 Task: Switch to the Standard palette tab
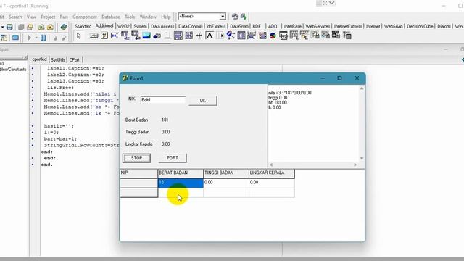click(x=83, y=26)
